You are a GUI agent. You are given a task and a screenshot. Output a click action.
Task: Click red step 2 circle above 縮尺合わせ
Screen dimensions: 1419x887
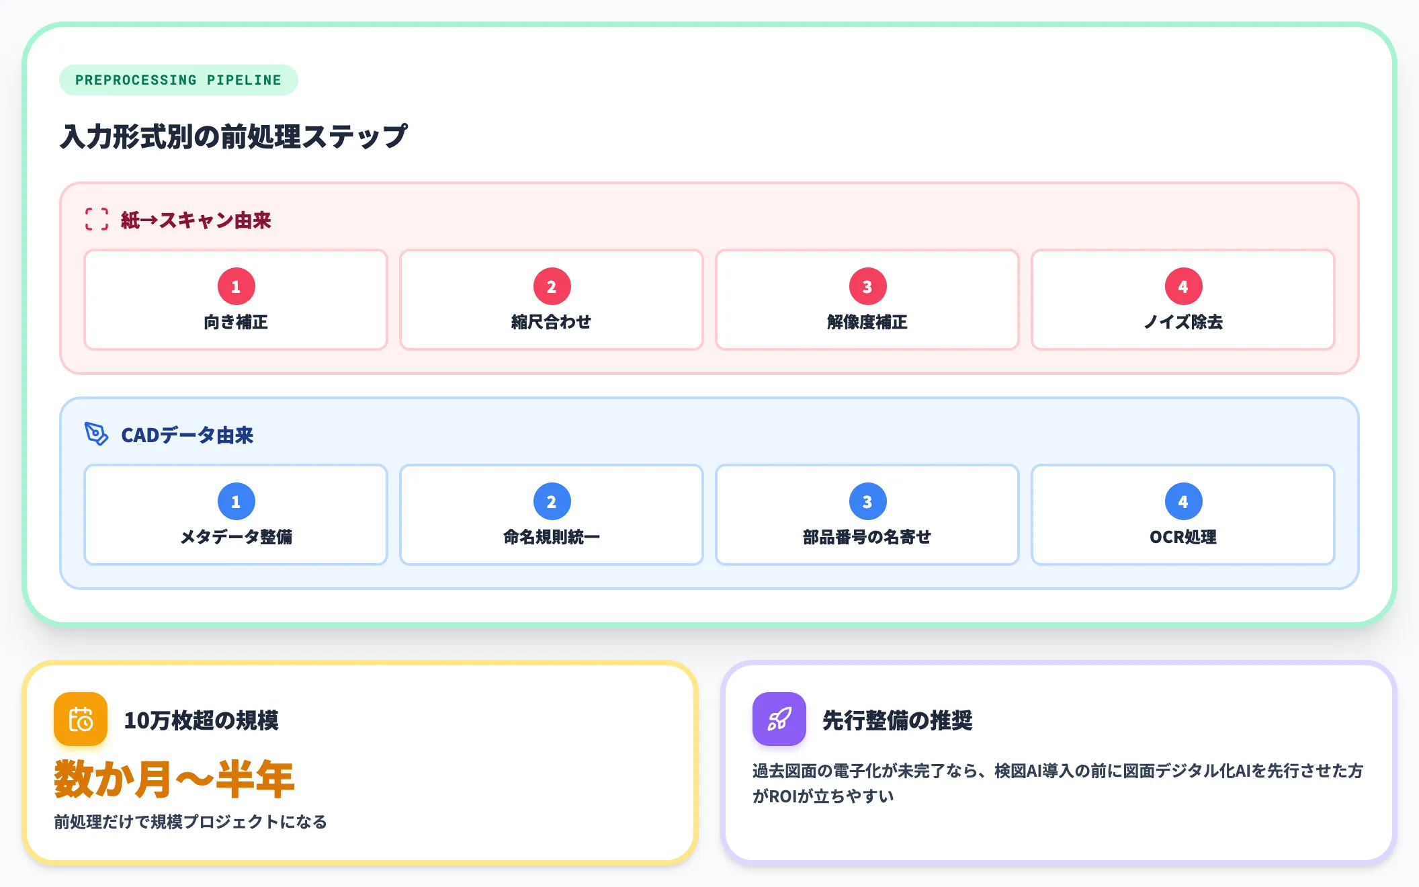pos(552,286)
